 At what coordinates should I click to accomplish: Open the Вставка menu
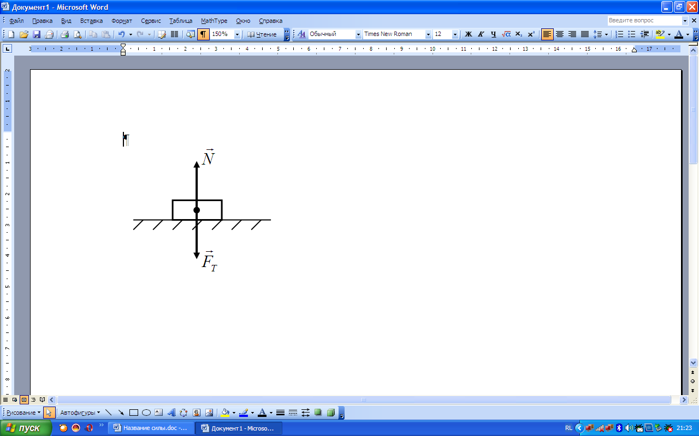[x=91, y=21]
